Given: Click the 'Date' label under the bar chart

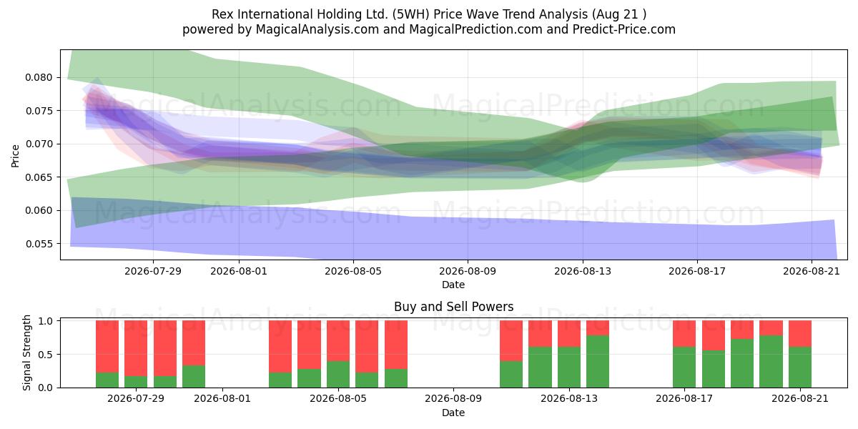Looking at the screenshot, I should 453,413.
